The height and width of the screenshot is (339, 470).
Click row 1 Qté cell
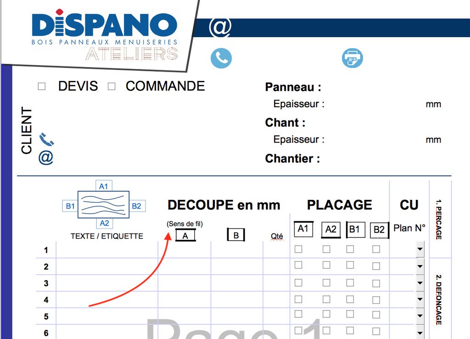coord(276,250)
